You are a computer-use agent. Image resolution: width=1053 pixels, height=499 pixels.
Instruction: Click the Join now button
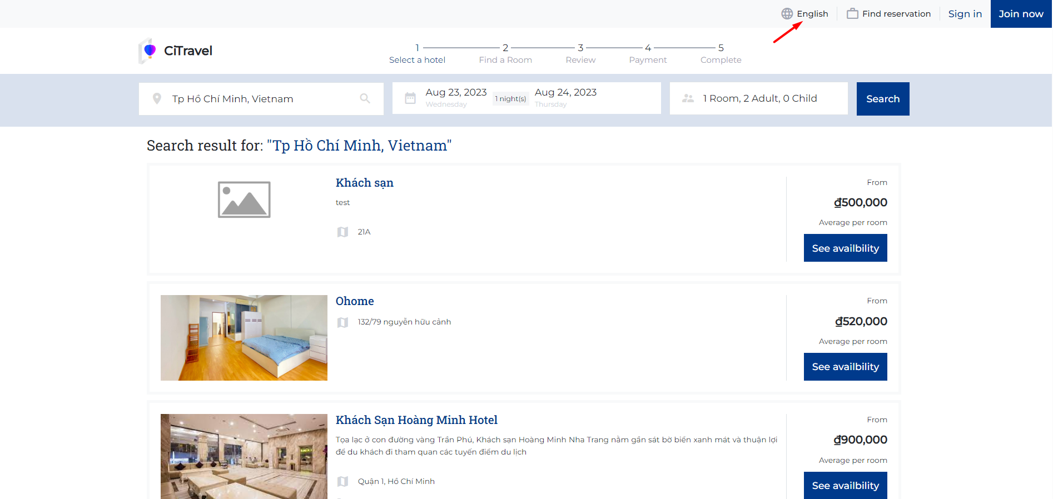(x=1020, y=14)
